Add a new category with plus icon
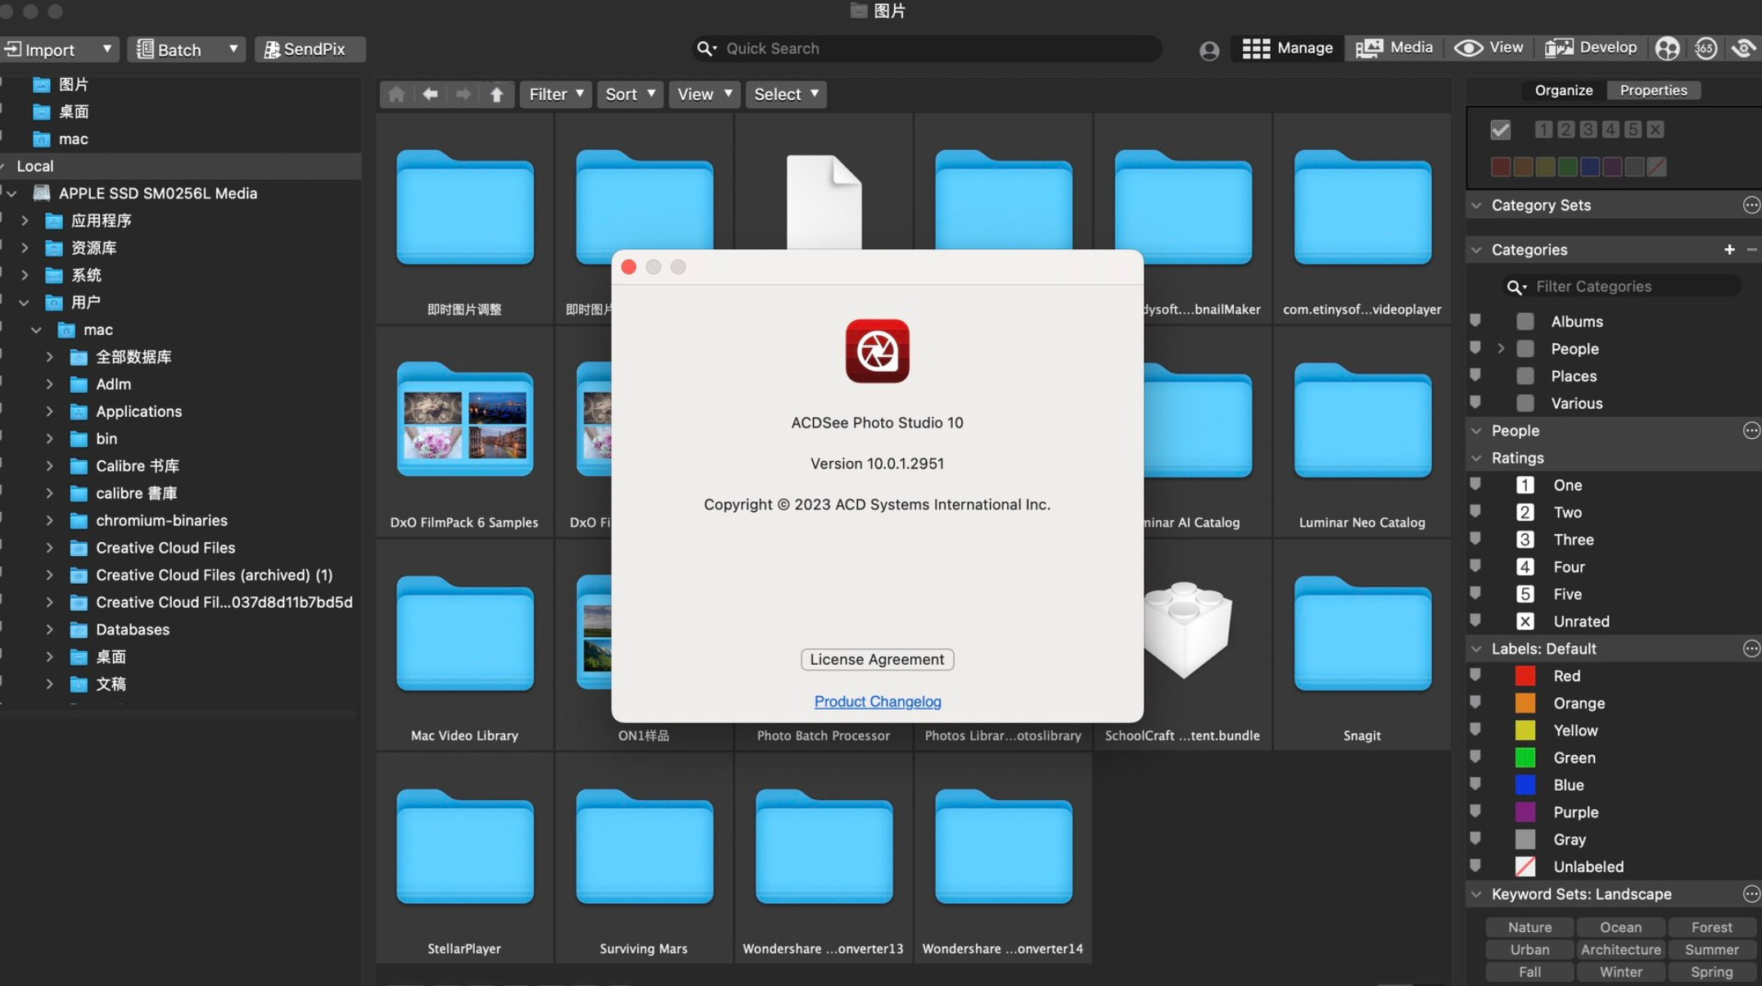 (1729, 250)
